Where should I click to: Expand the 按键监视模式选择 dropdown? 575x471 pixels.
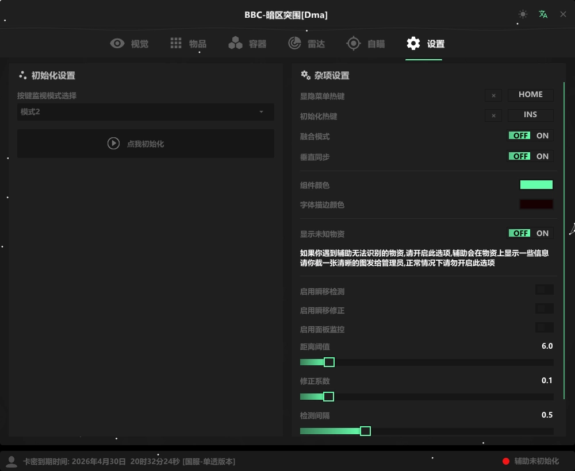pos(145,112)
